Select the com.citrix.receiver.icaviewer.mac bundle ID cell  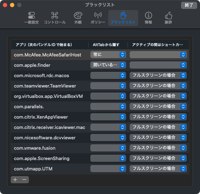coord(50,127)
